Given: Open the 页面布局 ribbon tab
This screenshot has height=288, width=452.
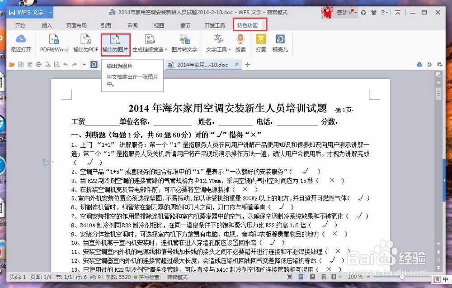Looking at the screenshot, I should click(76, 25).
